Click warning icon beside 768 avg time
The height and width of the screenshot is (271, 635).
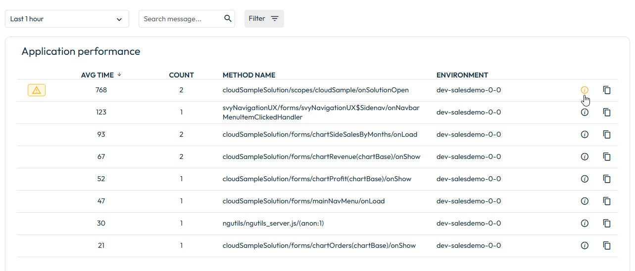click(37, 90)
